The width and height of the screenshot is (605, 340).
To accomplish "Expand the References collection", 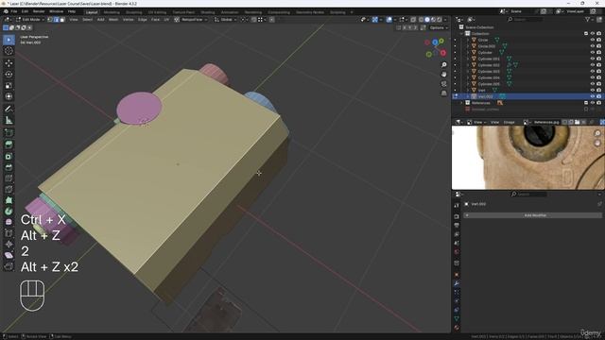I will pos(461,103).
